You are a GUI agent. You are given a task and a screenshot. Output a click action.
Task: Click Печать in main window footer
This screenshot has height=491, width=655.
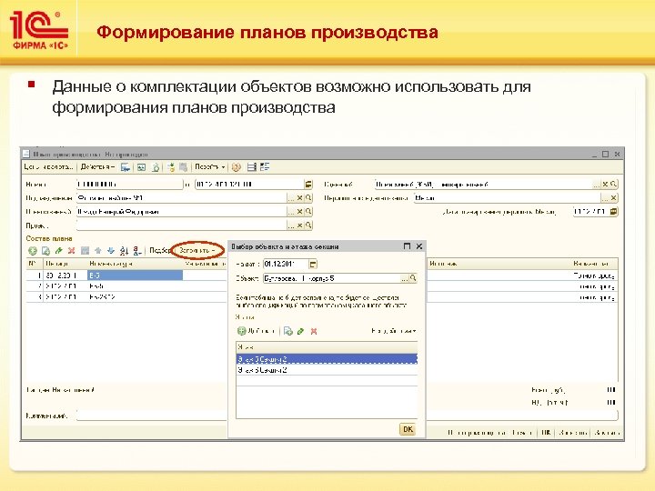pos(522,433)
